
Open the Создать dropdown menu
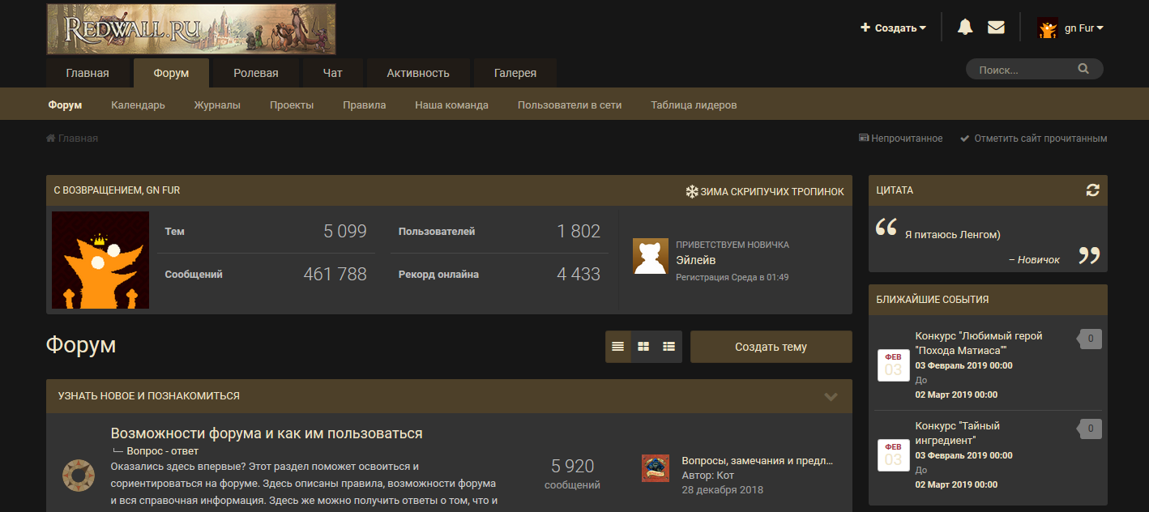(x=893, y=28)
